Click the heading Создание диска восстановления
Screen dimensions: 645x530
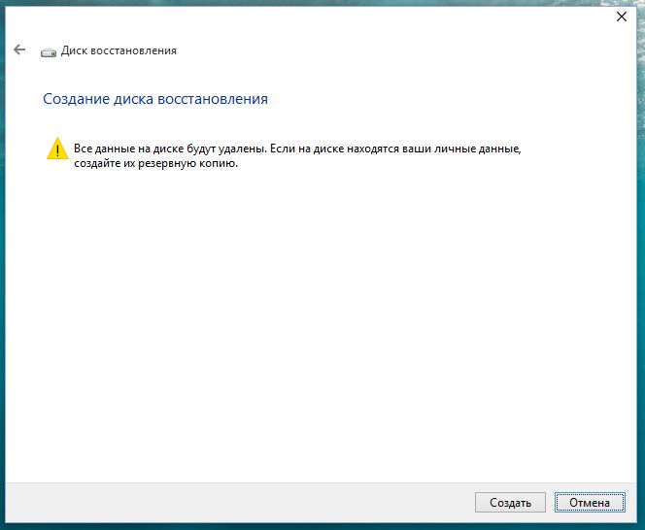pyautogui.click(x=155, y=99)
